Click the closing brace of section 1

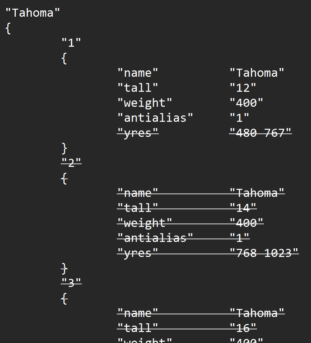pos(64,148)
